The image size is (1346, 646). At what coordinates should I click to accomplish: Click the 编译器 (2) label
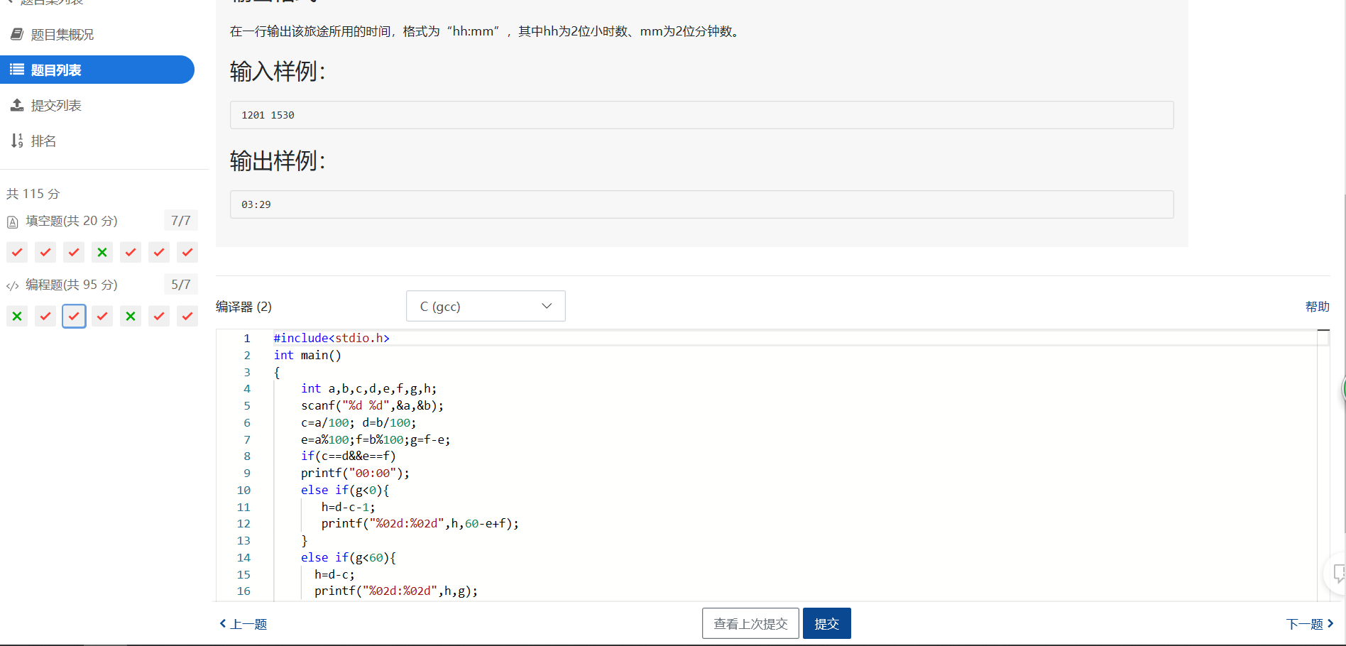click(244, 307)
